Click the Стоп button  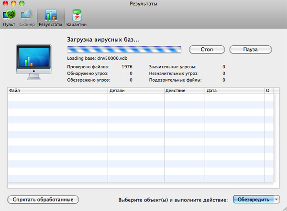(207, 50)
